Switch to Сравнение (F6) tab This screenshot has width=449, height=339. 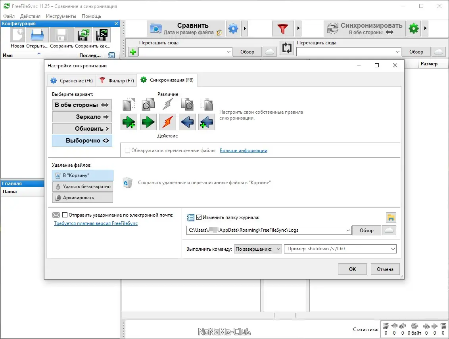[x=71, y=81]
